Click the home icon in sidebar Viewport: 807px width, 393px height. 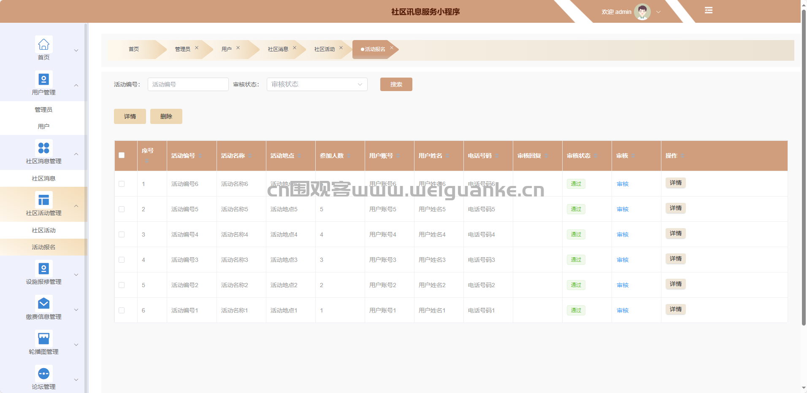click(43, 44)
